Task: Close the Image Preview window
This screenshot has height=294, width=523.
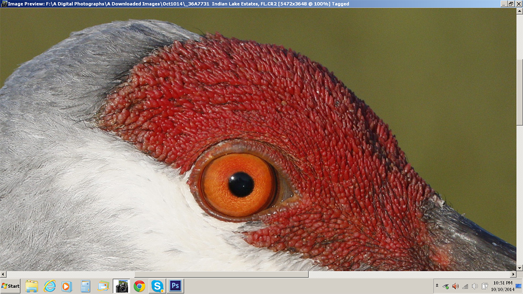Action: click(x=519, y=3)
